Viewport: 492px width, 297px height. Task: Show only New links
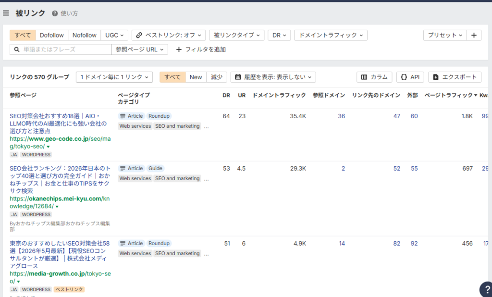point(196,77)
